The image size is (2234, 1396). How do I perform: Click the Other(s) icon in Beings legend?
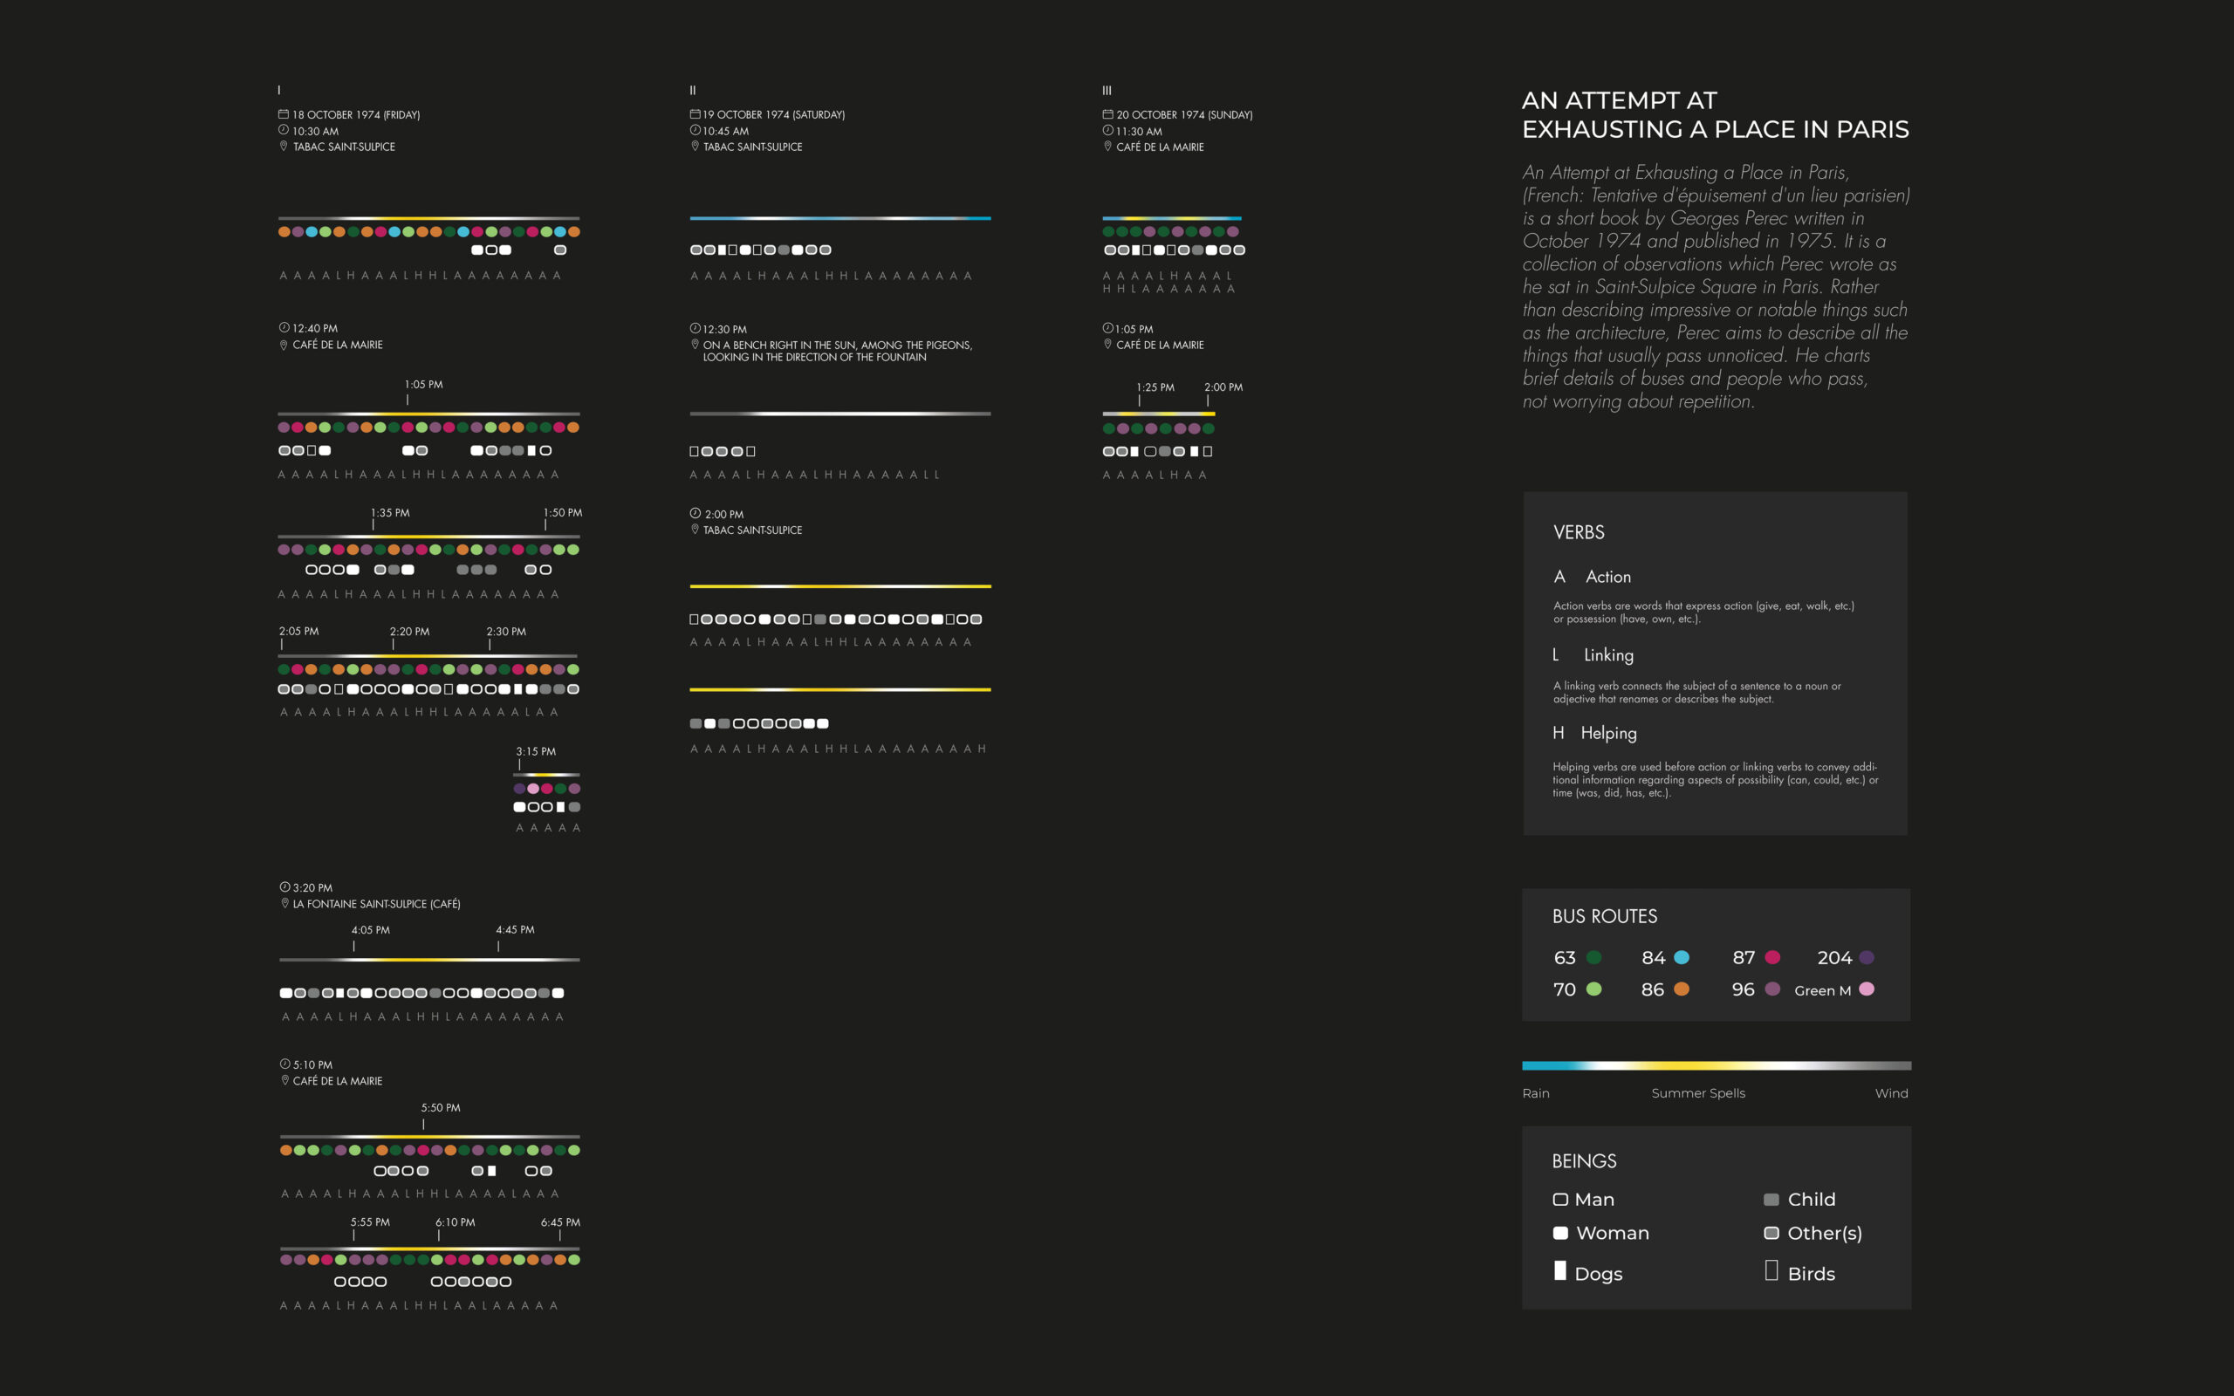click(x=1771, y=1233)
